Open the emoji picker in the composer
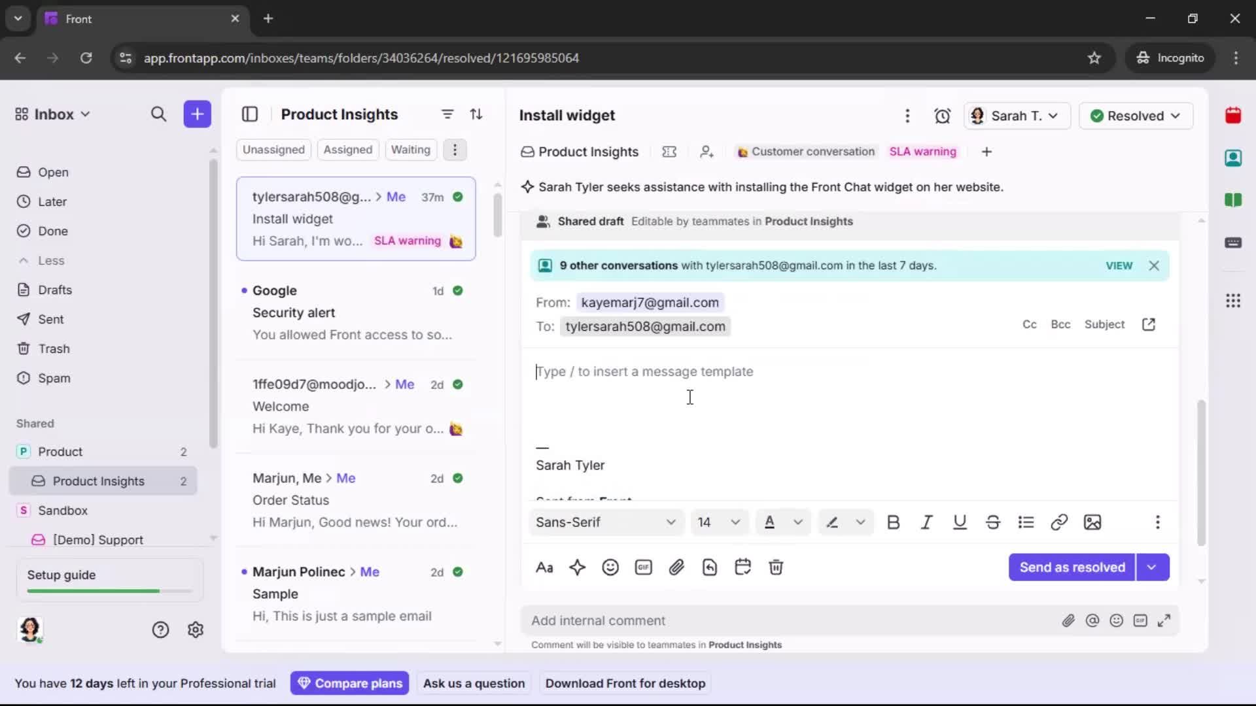1256x706 pixels. tap(610, 567)
